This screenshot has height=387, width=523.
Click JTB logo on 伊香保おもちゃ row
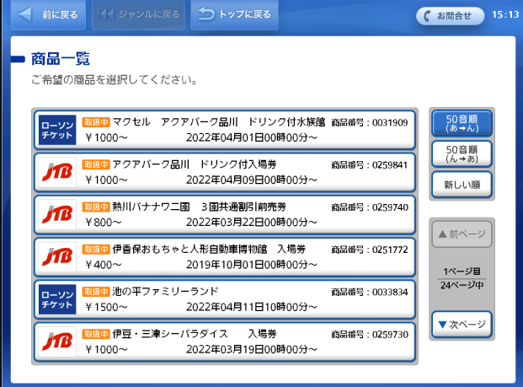pos(57,257)
